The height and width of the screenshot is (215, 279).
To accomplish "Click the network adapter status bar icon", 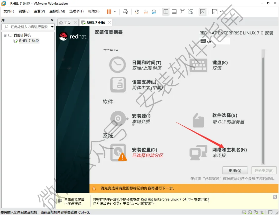I will tap(256, 212).
